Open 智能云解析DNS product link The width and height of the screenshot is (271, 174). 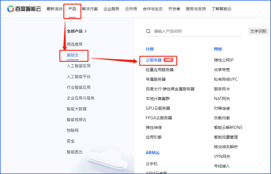click(x=228, y=128)
